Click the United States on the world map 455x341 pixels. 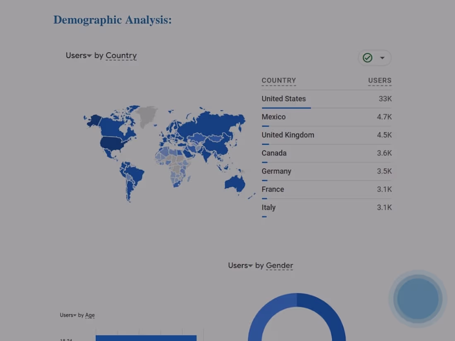[112, 143]
